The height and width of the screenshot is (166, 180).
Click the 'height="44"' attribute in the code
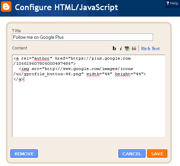[129, 74]
